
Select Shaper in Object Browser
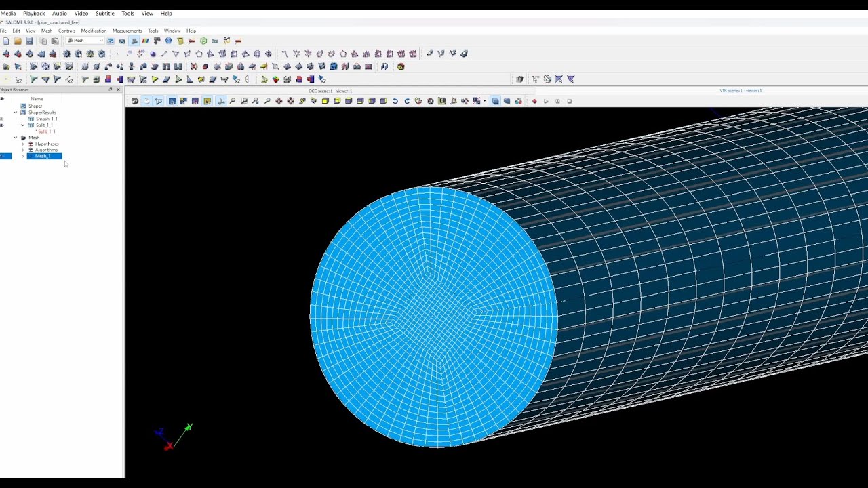(x=35, y=106)
